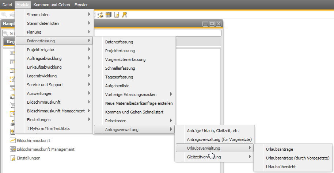Image resolution: width=334 pixels, height=173 pixels.
Task: Select Urlaubsanträge from the submenu
Action: click(x=279, y=149)
